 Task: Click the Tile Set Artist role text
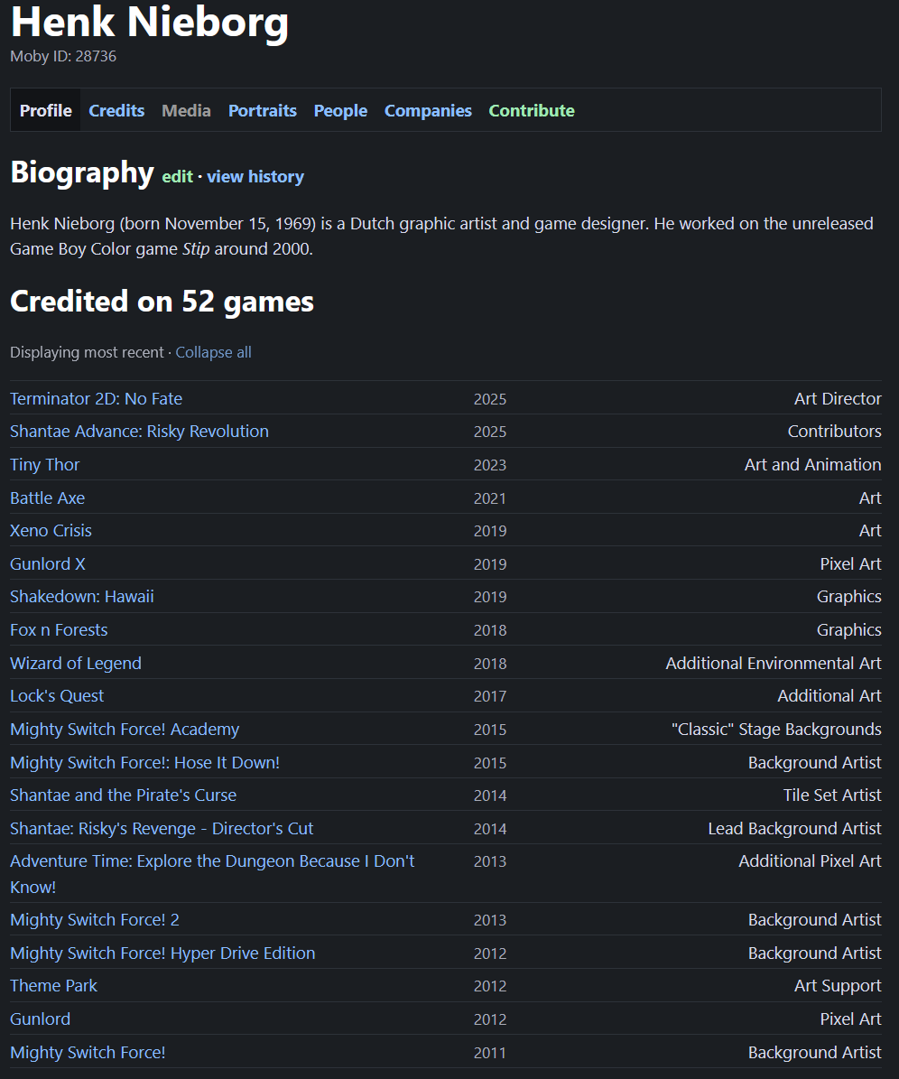click(832, 795)
